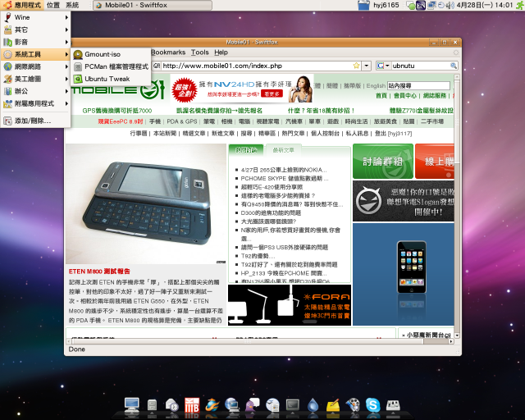Click the EN input method tray icon
525x420 pixels.
click(421, 5)
